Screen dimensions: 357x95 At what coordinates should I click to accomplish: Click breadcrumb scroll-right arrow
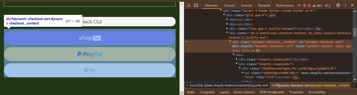[354, 85]
